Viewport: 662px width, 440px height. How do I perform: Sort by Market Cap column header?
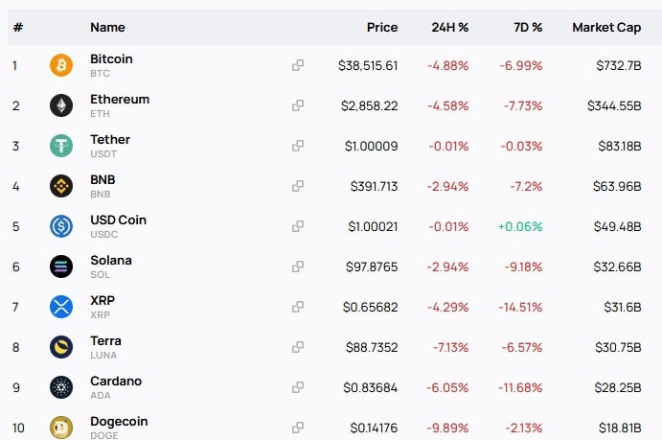pyautogui.click(x=606, y=28)
